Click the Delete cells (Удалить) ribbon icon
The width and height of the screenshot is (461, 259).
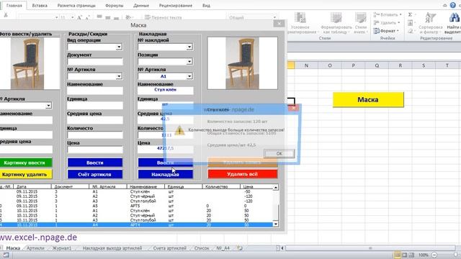[376, 22]
